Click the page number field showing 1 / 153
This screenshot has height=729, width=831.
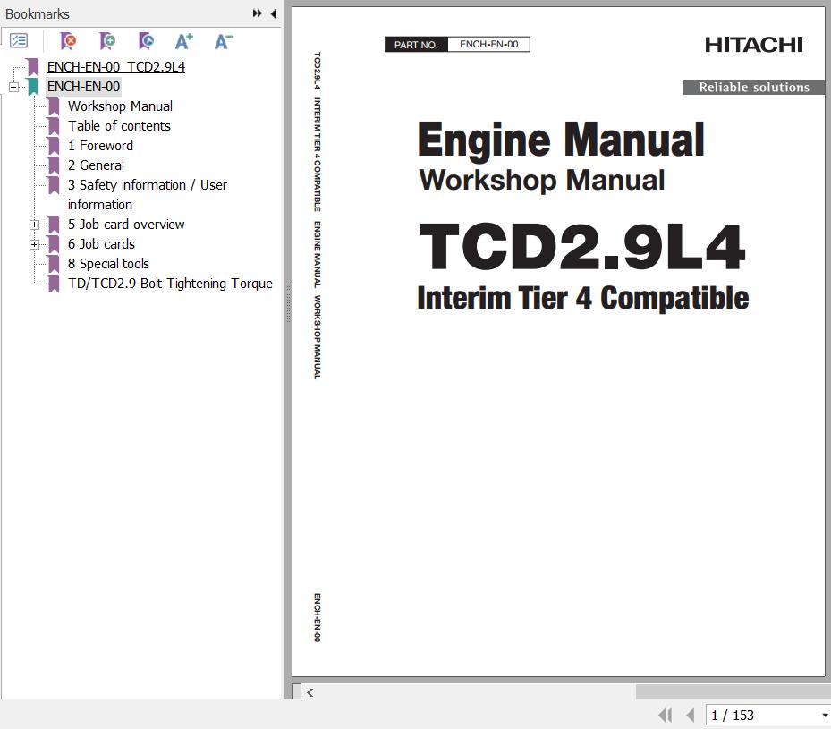tap(763, 716)
